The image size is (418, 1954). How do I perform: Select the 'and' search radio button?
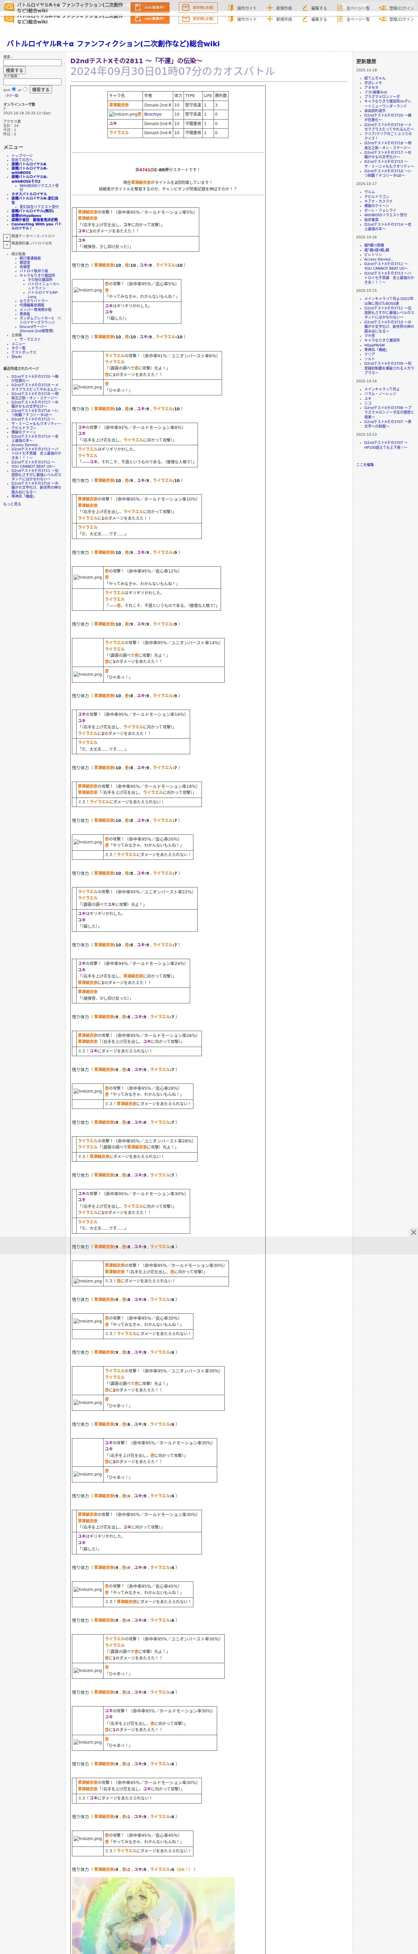coord(14,89)
